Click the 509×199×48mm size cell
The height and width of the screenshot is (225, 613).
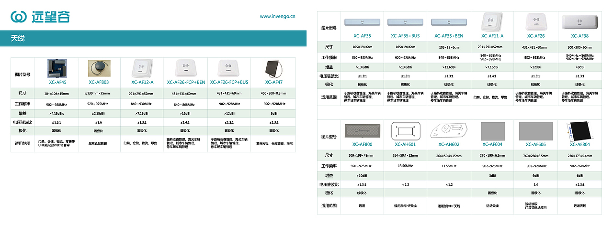pos(362,155)
